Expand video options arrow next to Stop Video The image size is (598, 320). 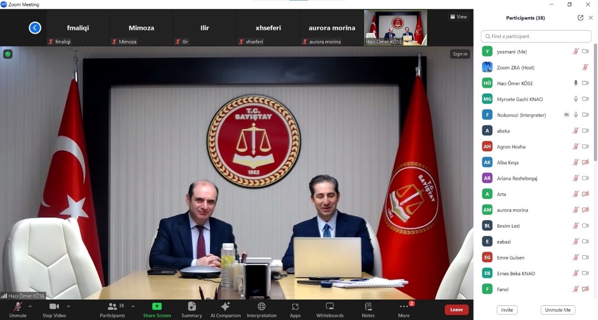coord(68,306)
